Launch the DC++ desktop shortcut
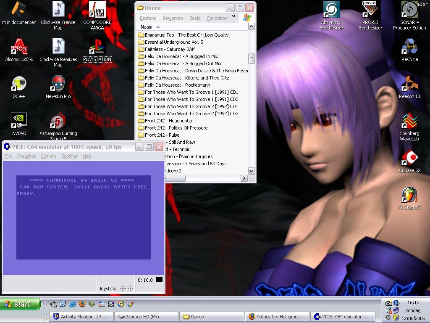This screenshot has width=430, height=323. click(x=19, y=85)
